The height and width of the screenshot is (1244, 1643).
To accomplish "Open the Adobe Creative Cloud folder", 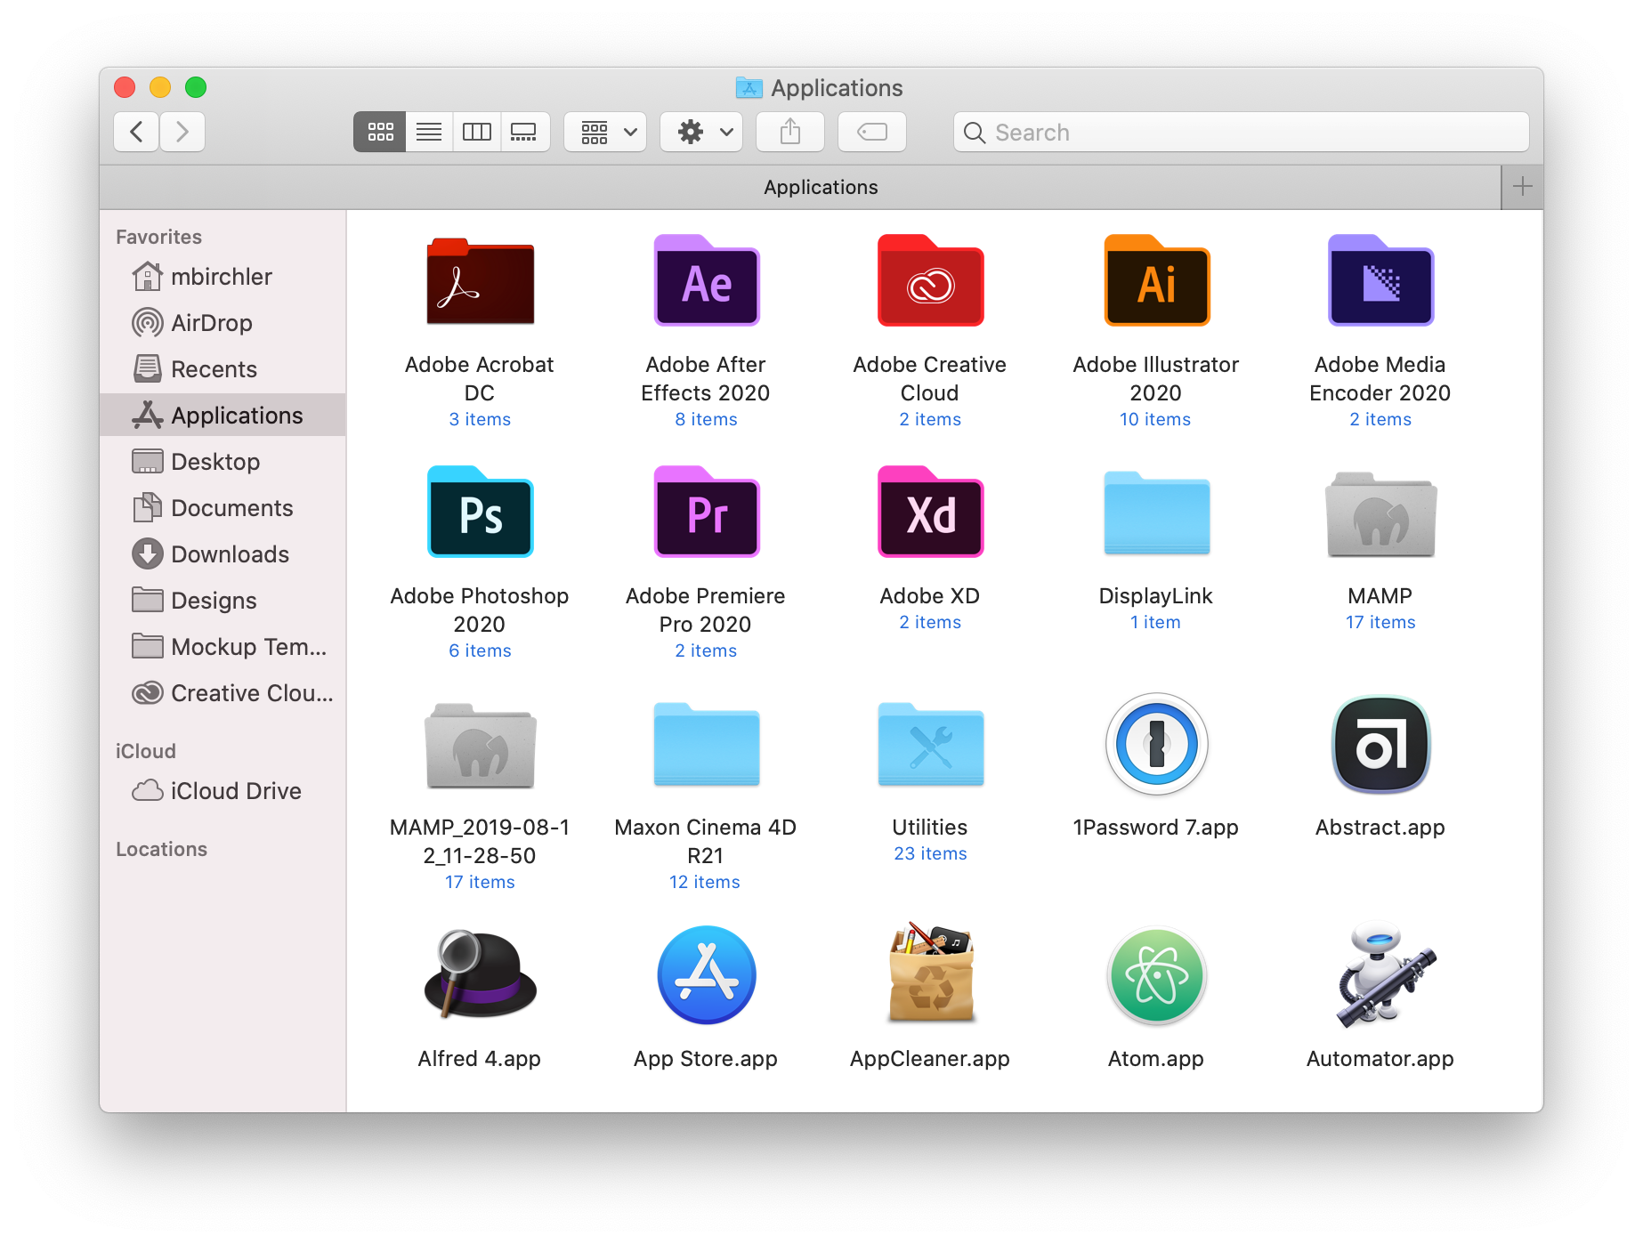I will (x=930, y=281).
